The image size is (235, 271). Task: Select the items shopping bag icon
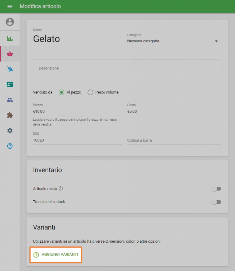(x=10, y=54)
